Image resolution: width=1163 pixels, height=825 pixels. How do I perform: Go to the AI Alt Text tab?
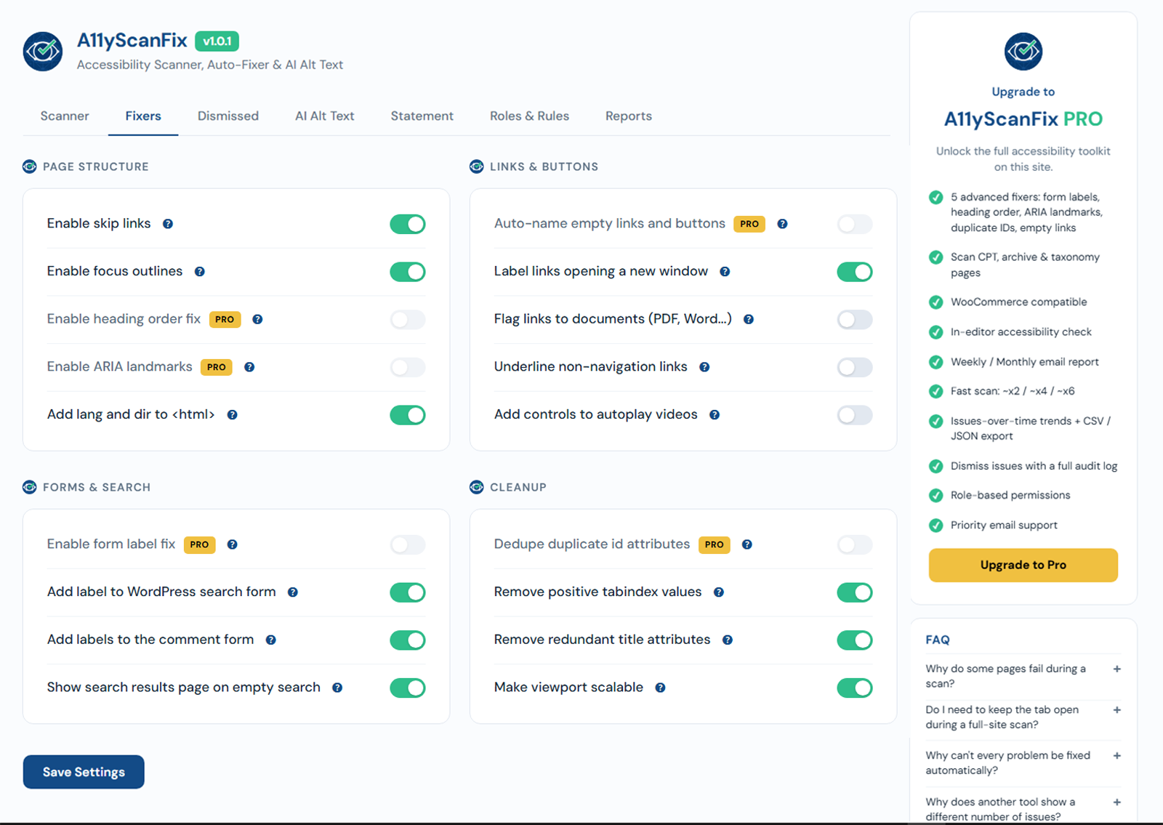[x=325, y=116]
